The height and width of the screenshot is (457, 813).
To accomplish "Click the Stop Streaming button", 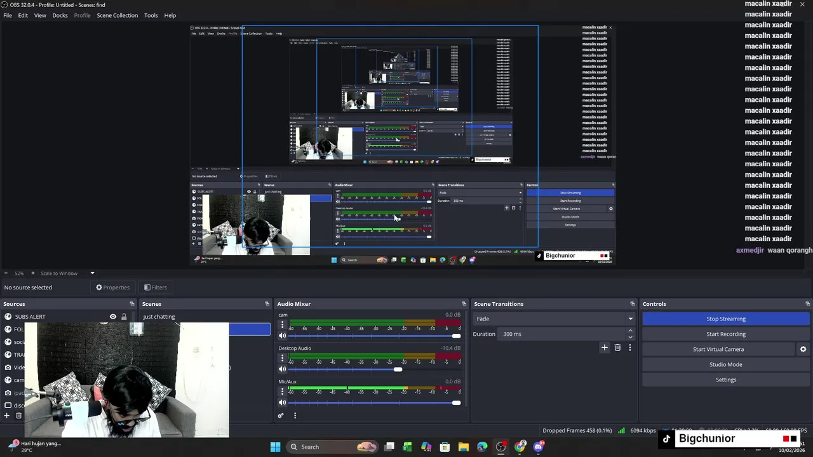I will click(x=726, y=319).
